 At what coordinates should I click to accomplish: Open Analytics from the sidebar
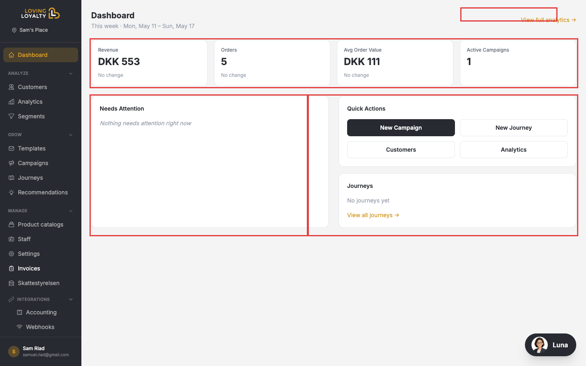(41, 102)
